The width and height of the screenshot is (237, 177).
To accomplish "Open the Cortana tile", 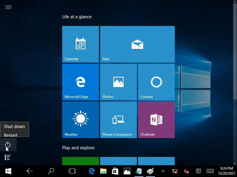I will 156,82.
